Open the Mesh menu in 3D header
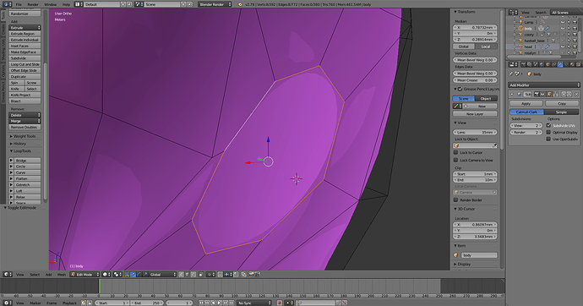This screenshot has width=583, height=306. [62, 275]
